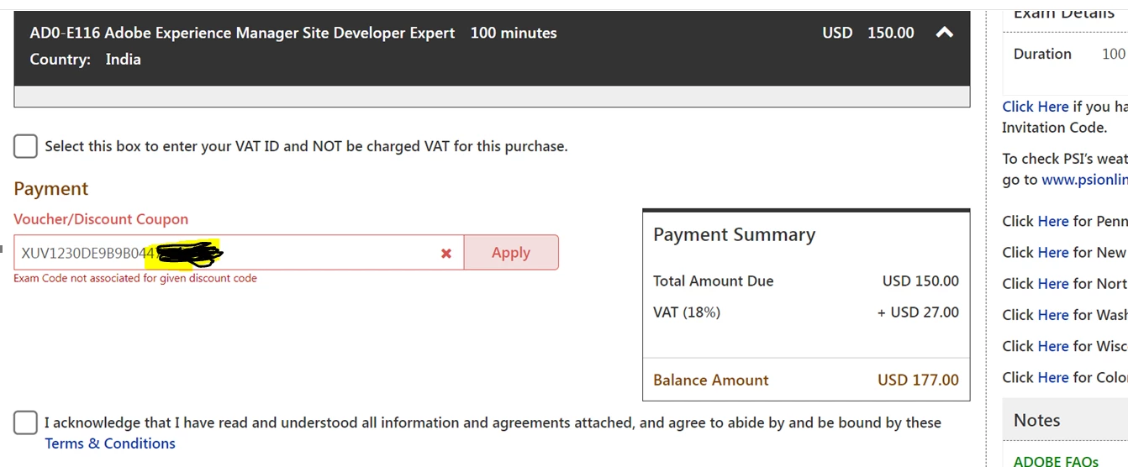Select the Payment section heading
The image size is (1128, 467).
click(51, 189)
